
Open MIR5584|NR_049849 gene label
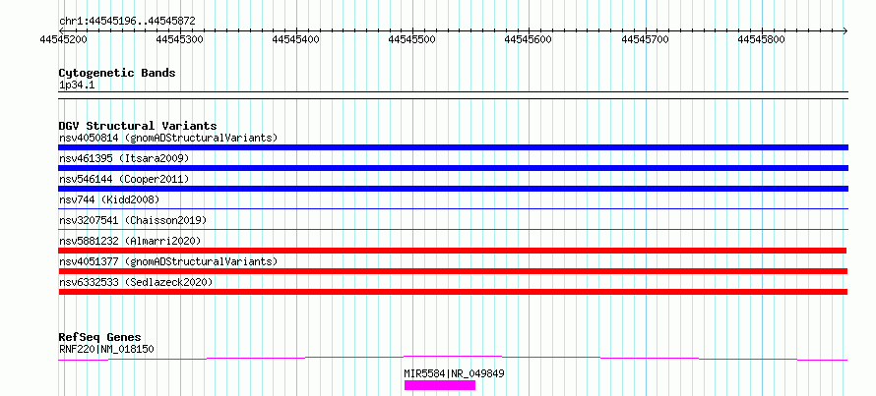coord(454,373)
